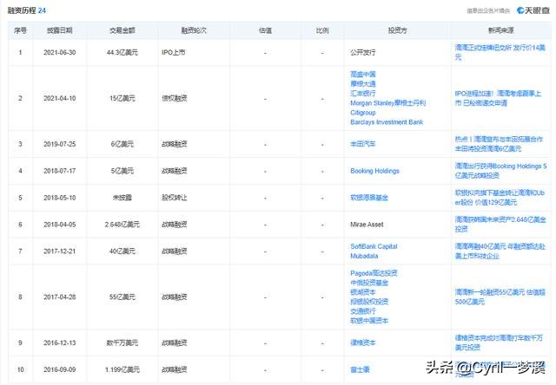The height and width of the screenshot is (385, 556).
Task: Open investor link 建银资本
Action: tap(363, 343)
